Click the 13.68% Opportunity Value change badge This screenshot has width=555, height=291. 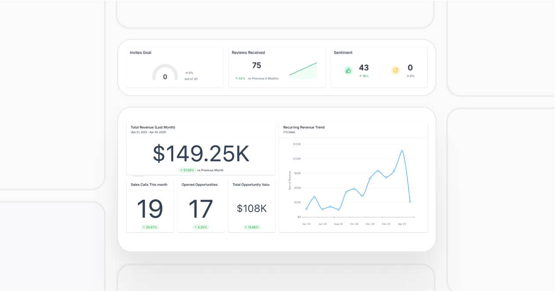tap(252, 228)
